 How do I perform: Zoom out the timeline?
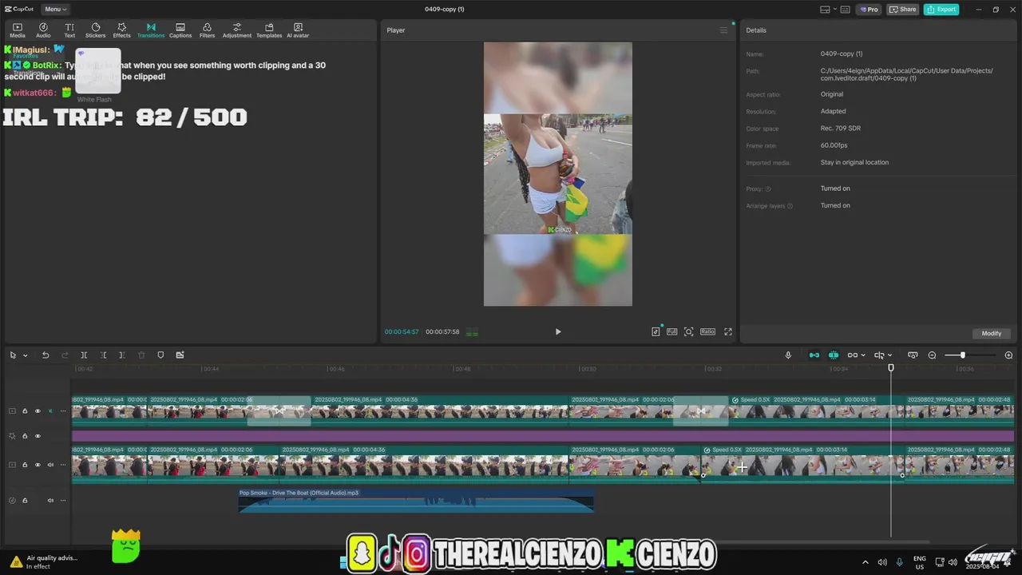(932, 355)
